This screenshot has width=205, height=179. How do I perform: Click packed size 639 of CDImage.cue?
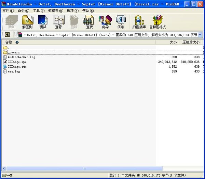point(197,67)
